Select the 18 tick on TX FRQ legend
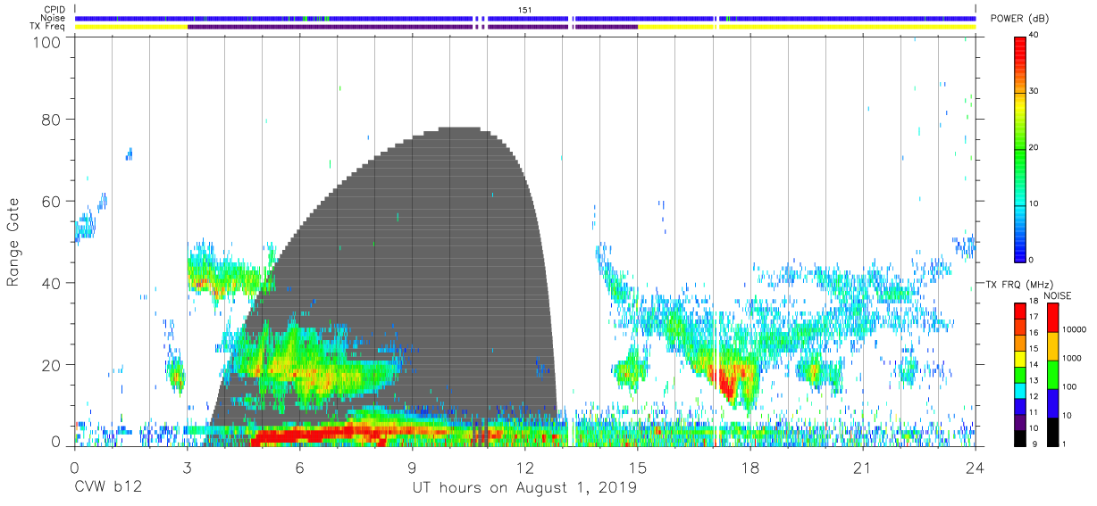Screen dimensions: 1097x506 pyautogui.click(x=1034, y=303)
